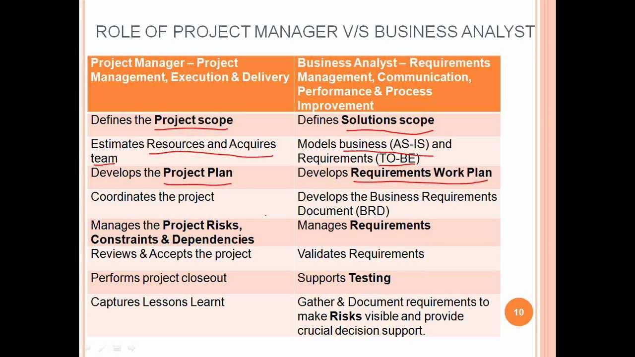Open the slideshow menu icon
The width and height of the screenshot is (635, 357).
pyautogui.click(x=117, y=349)
